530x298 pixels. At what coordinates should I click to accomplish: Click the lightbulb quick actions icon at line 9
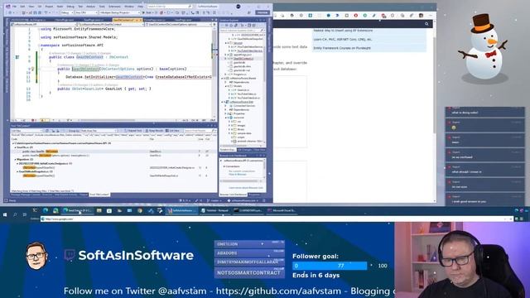[x=33, y=69]
